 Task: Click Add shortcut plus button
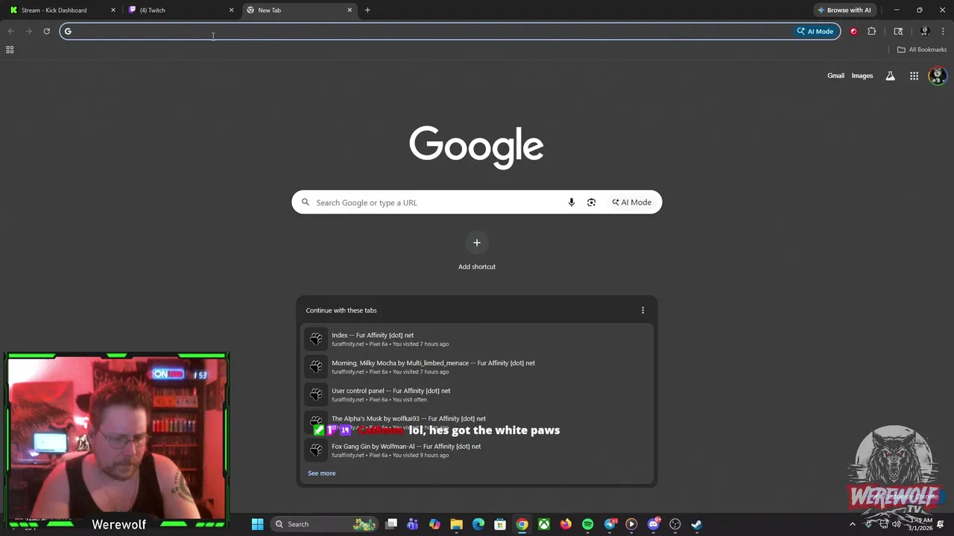[x=477, y=243]
